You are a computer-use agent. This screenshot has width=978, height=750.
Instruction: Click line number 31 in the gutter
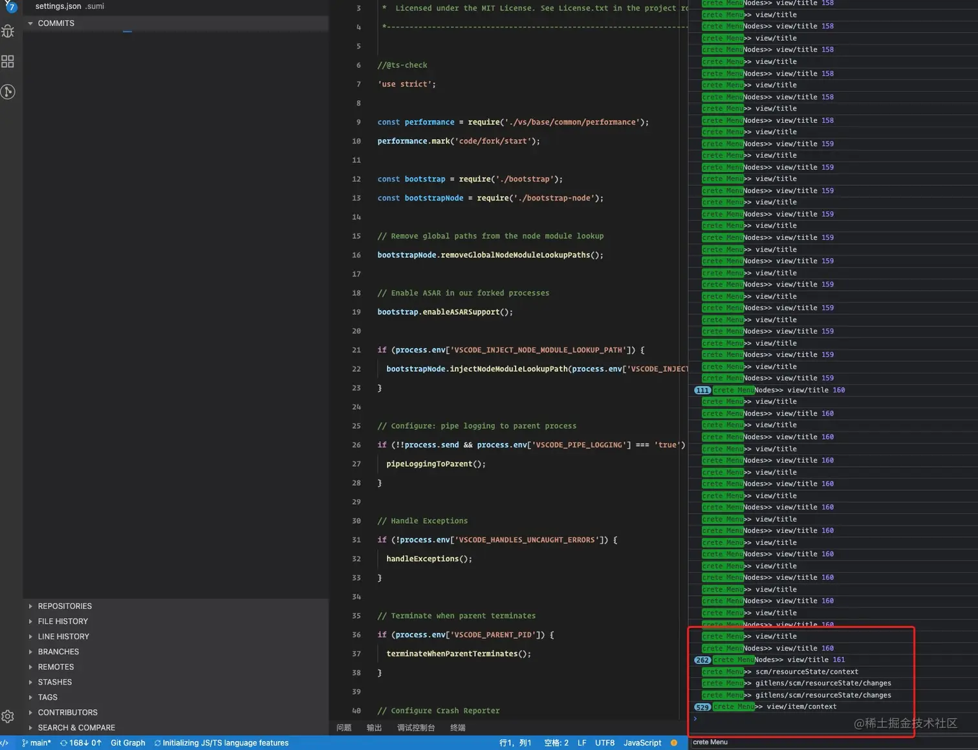coord(356,540)
